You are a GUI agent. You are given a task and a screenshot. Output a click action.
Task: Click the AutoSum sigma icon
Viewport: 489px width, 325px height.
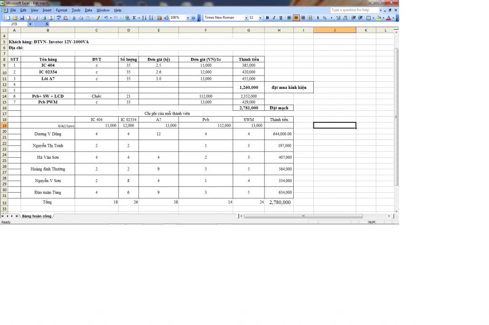click(134, 18)
